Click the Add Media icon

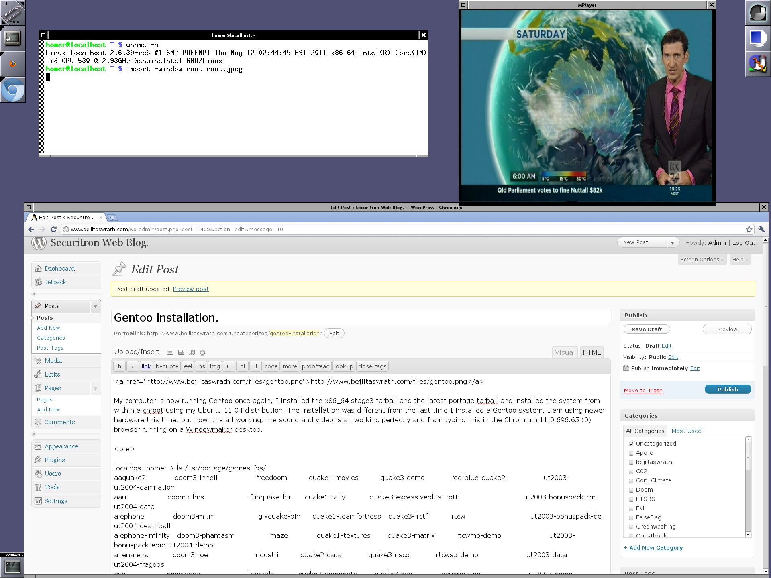203,352
